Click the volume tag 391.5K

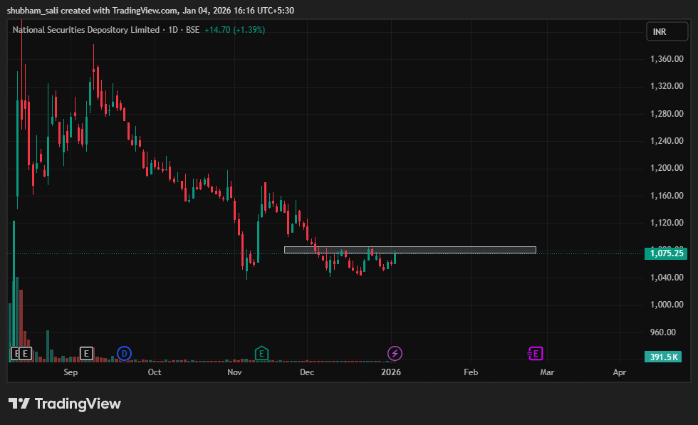coord(663,357)
